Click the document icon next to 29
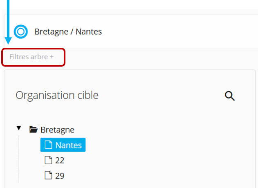The width and height of the screenshot is (258, 188). tap(48, 176)
